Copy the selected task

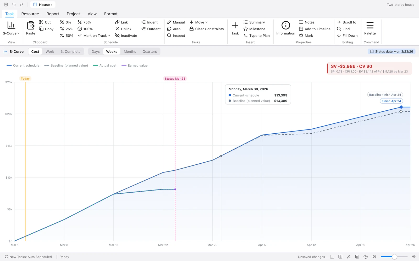tap(46, 29)
